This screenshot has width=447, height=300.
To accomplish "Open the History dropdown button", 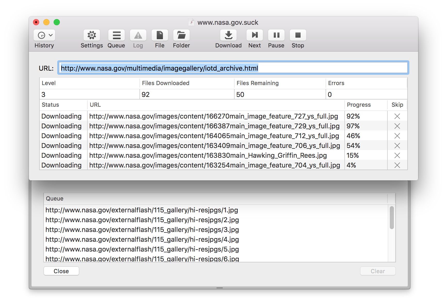I will (x=44, y=35).
